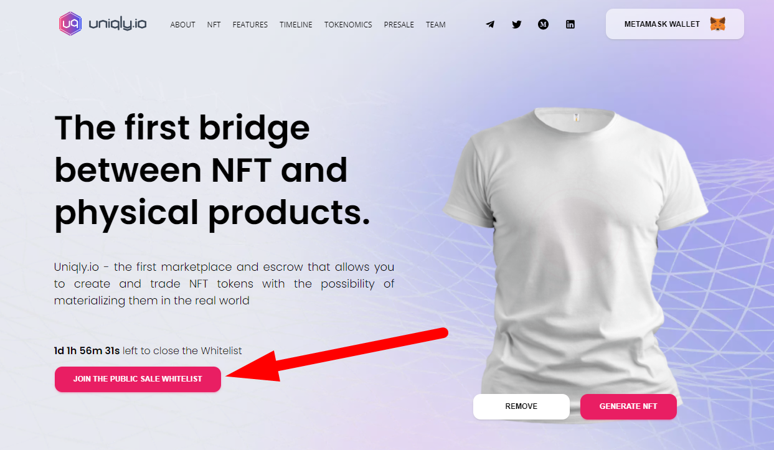Connect the MetaMask Wallet button

coord(674,24)
